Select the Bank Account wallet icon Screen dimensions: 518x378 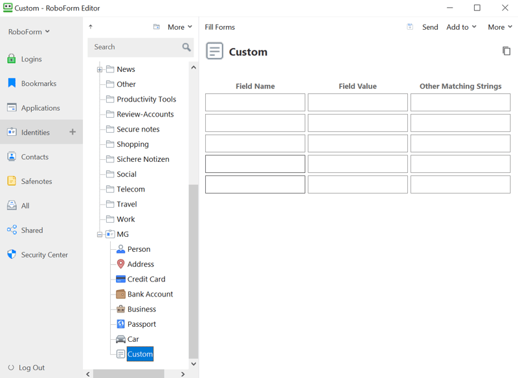coord(120,294)
